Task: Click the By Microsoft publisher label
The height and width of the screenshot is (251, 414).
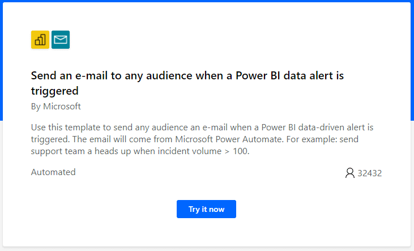Action: click(56, 106)
